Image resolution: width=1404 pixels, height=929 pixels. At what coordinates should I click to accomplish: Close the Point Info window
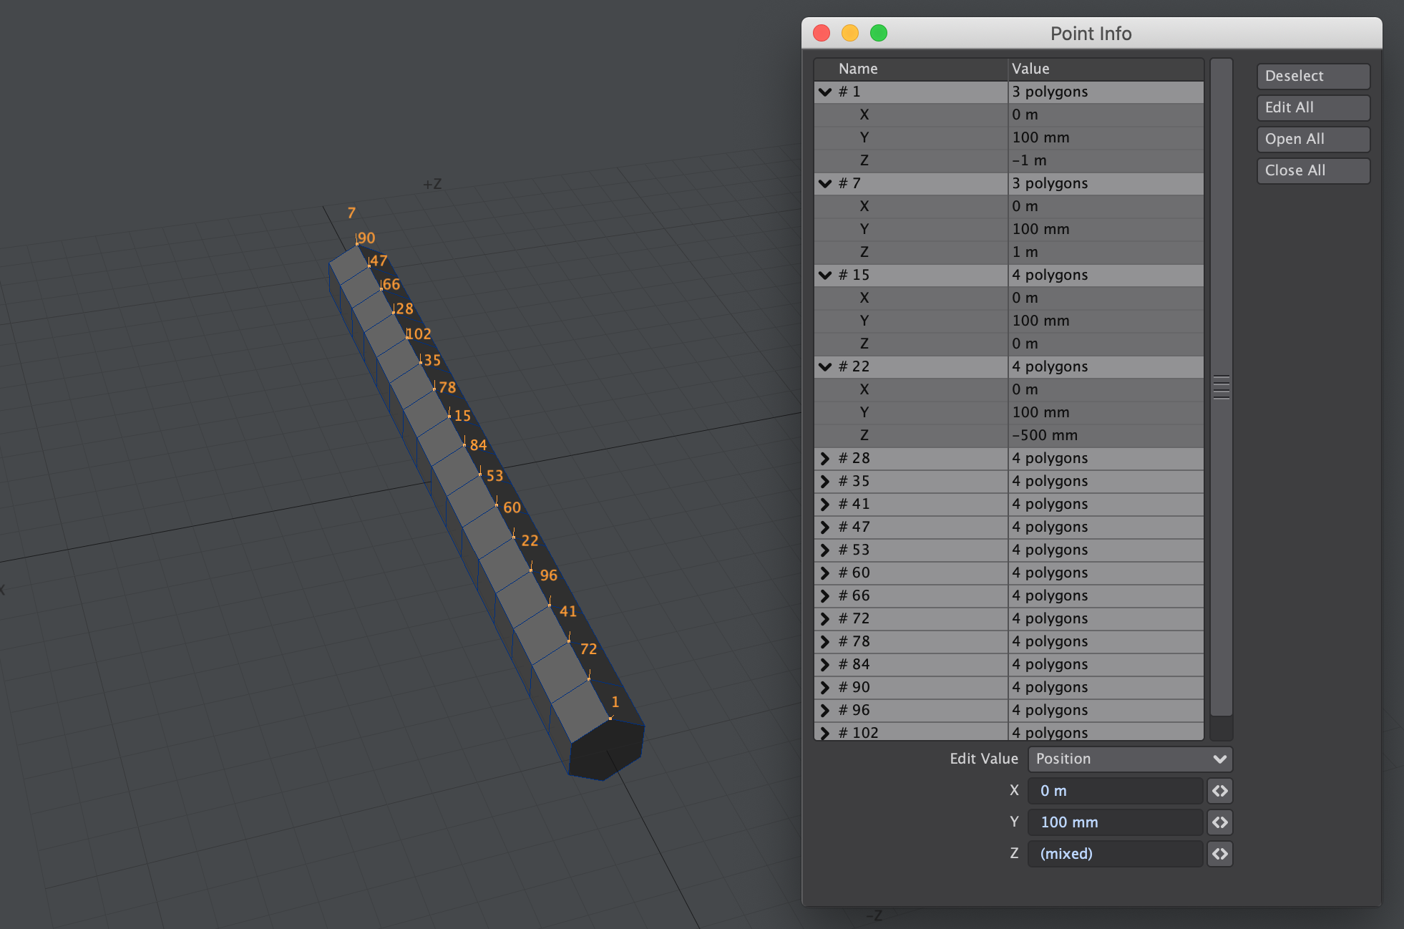tap(822, 33)
